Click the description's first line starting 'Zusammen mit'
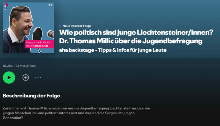The image size is (220, 126). coord(76,108)
